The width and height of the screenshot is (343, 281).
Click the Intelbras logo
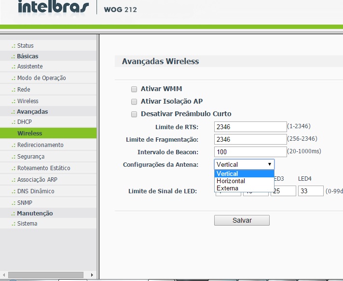53,7
